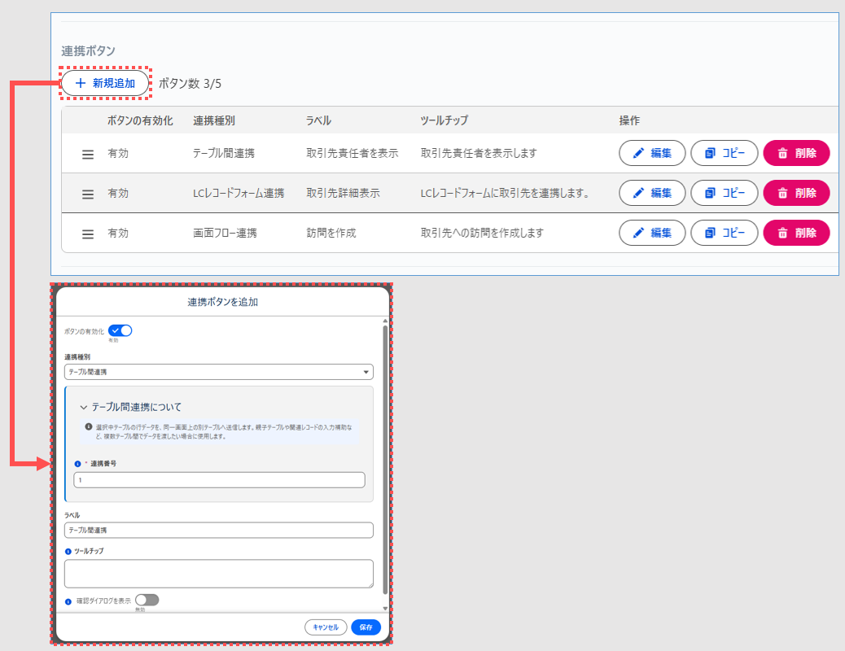Click the ボタン数 3/5 text
The width and height of the screenshot is (845, 651).
coord(190,84)
